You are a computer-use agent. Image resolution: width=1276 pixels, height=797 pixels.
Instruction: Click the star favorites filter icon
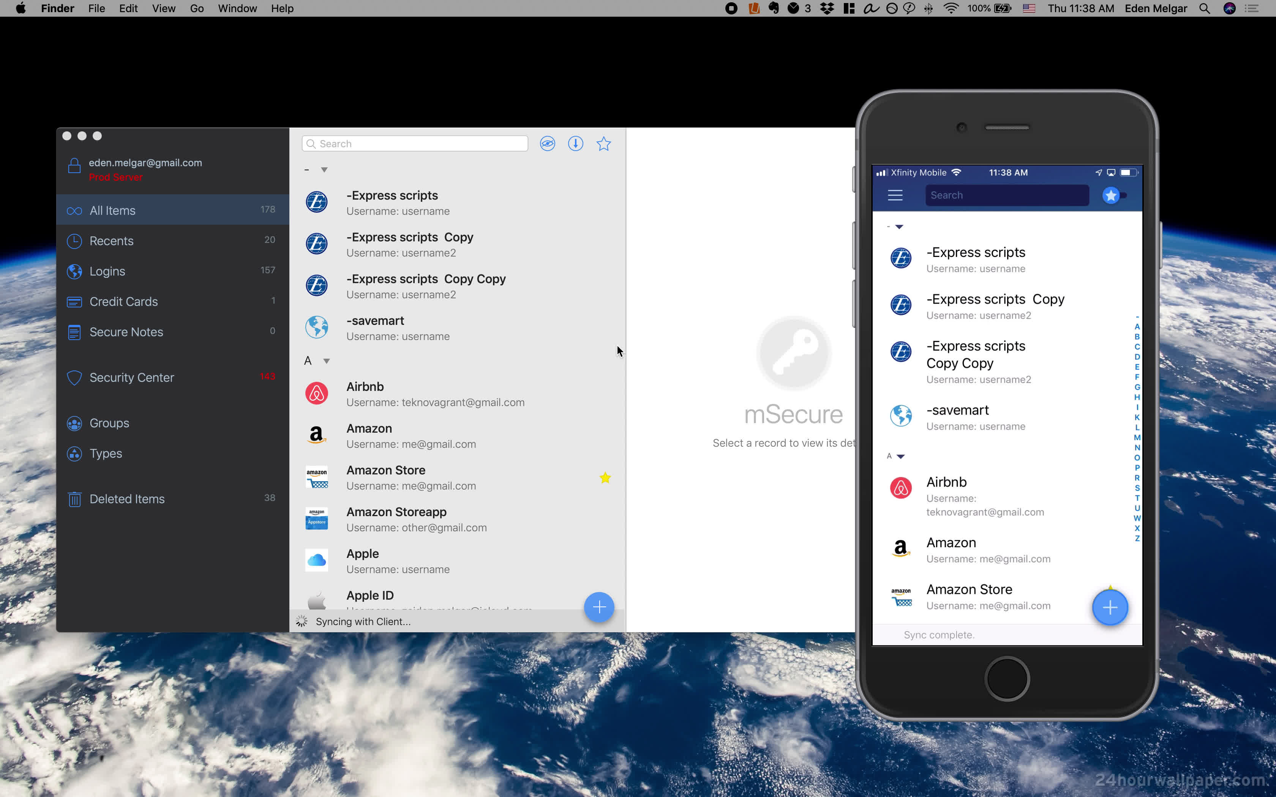pyautogui.click(x=603, y=143)
